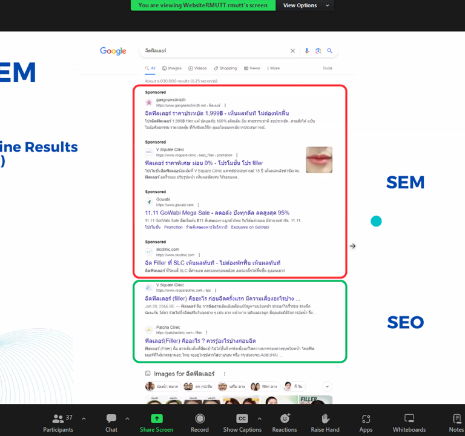Switch to the Videos tab

tap(198, 68)
